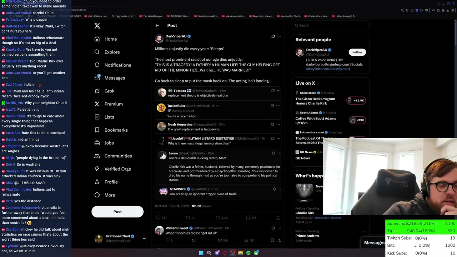Click the 181.3K Views text
Screen dimensions: 457x257
[x=201, y=206]
